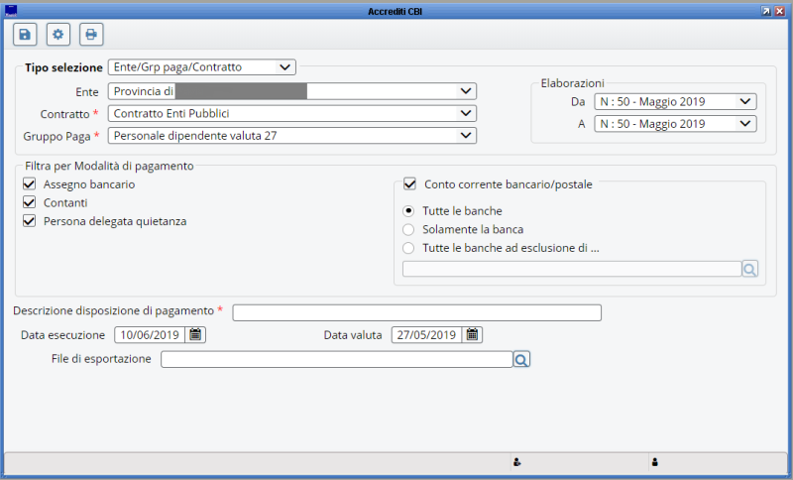This screenshot has height=480, width=793.
Task: Toggle Conto corrente bancario/postale checkbox
Action: 409,184
